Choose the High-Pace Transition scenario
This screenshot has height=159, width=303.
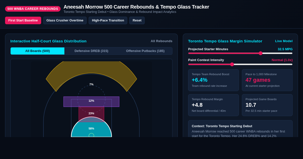pos(108,20)
